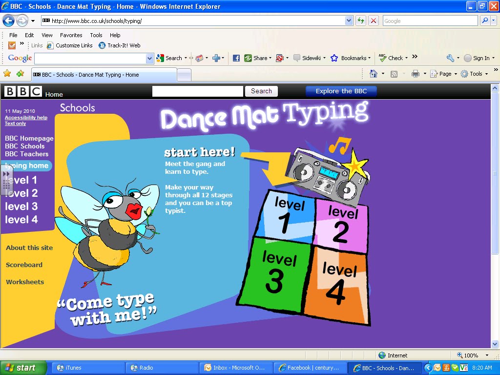Select the BBC Dance Mat Typing tab

104,75
